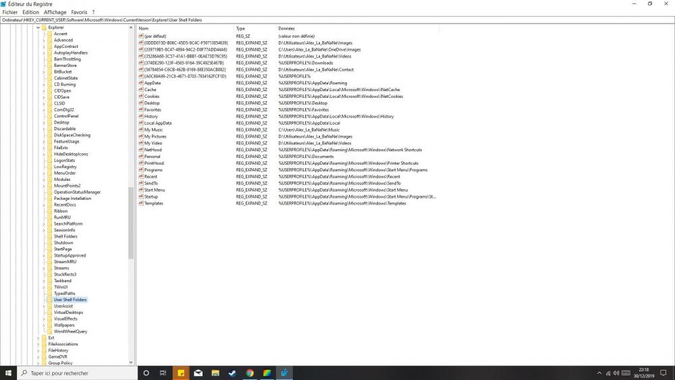
Task: Click the %USERPROFILE%\Favorites data cell
Action: click(x=304, y=110)
